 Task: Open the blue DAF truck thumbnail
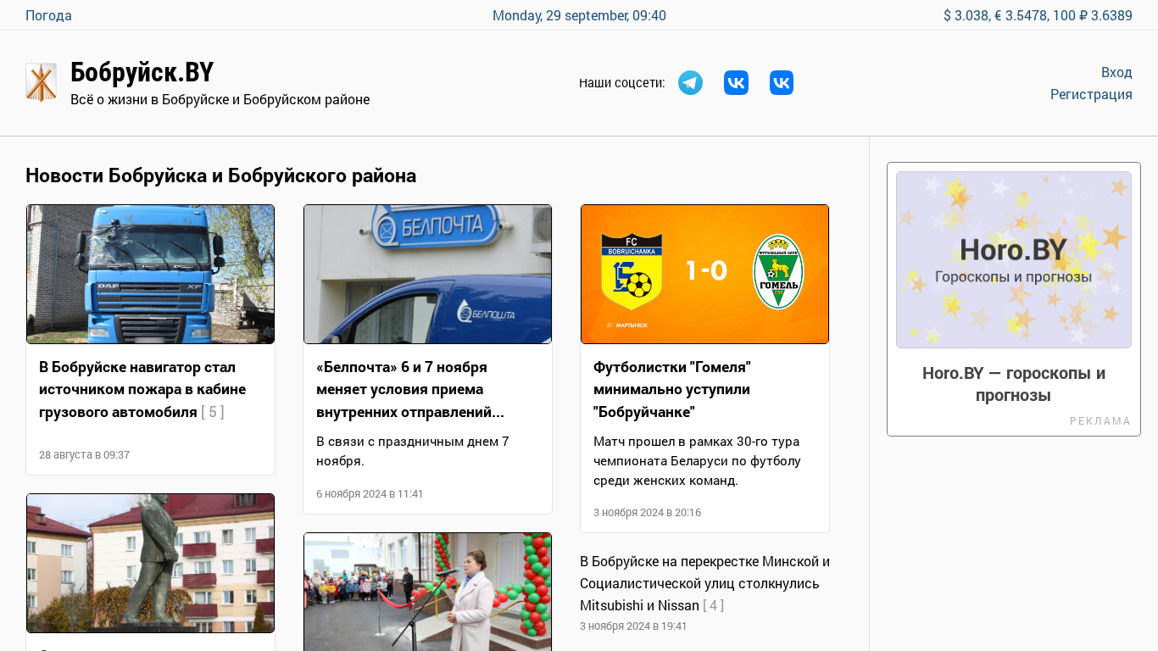[x=150, y=274]
